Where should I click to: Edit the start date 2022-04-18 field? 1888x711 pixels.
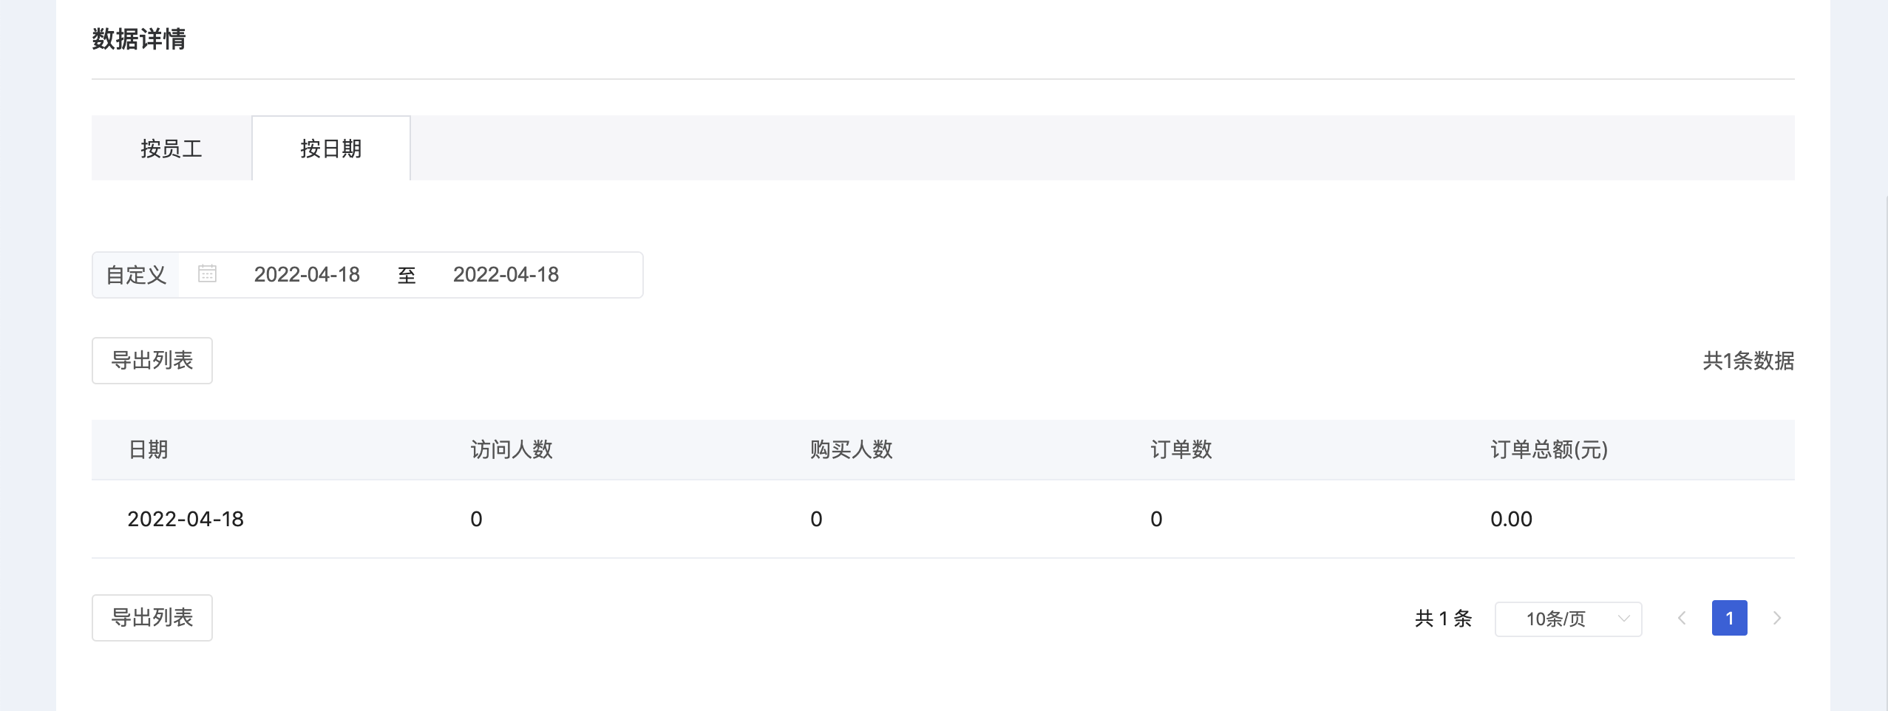click(x=307, y=275)
